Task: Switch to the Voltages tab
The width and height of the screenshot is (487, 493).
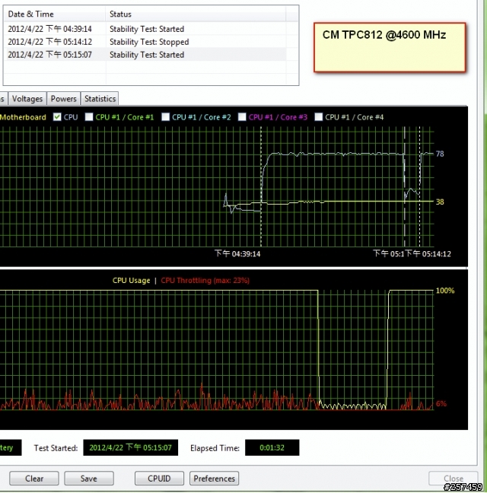Action: click(27, 99)
